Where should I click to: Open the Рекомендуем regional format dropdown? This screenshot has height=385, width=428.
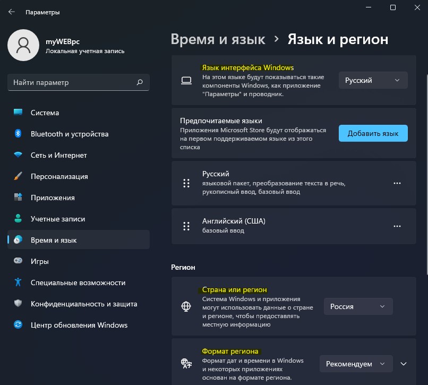tap(356, 364)
